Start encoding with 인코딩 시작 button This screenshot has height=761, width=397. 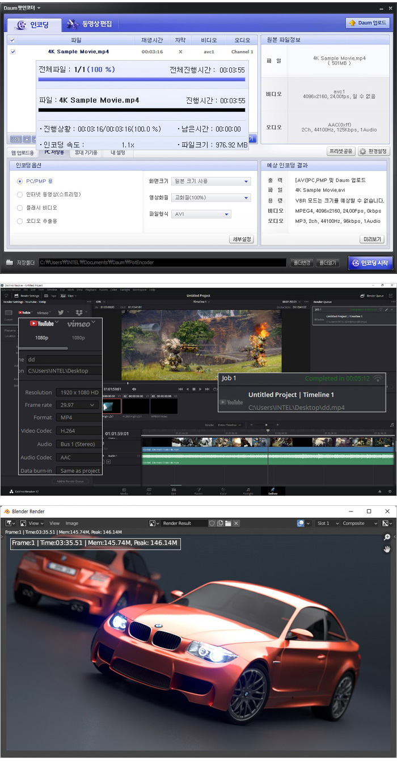point(370,263)
